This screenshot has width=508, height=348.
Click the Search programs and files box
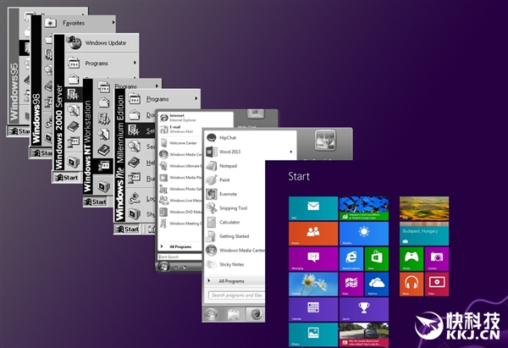point(236,296)
